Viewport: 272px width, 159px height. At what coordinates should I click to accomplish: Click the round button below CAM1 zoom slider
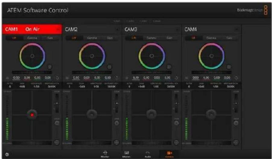(57, 123)
